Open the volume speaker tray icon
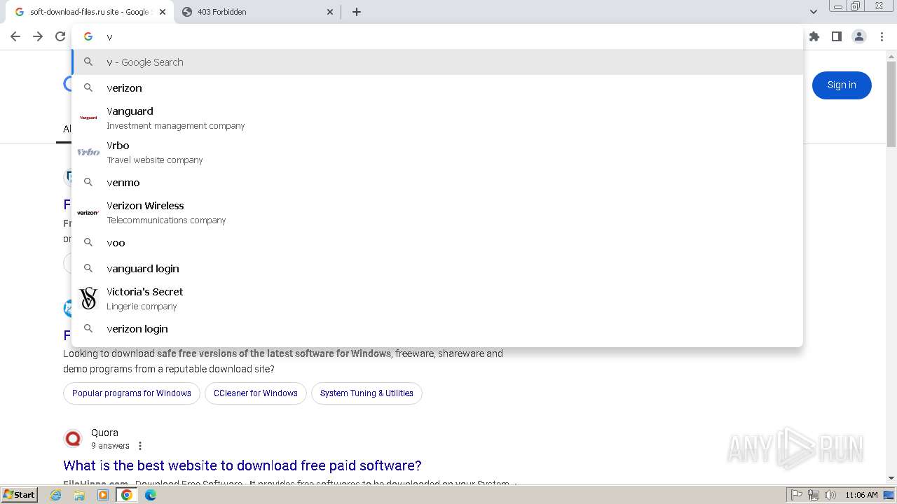Screen dimensions: 897x504 [x=830, y=495]
